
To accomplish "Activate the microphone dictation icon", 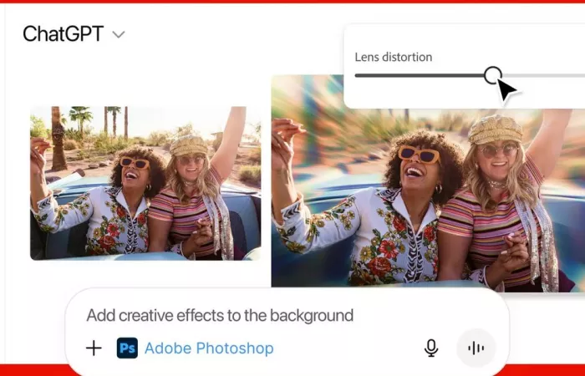I will pos(431,348).
